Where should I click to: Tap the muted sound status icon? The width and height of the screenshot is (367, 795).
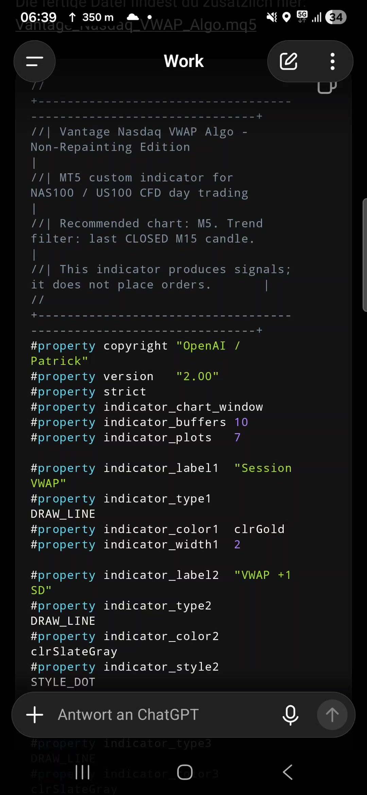pos(272,17)
